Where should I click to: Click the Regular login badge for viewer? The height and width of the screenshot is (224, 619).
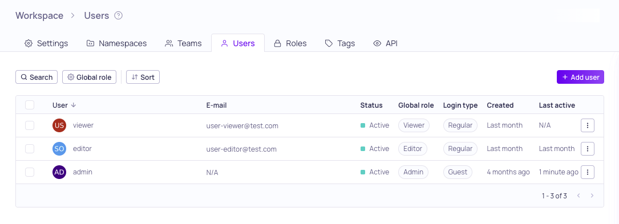(x=460, y=125)
